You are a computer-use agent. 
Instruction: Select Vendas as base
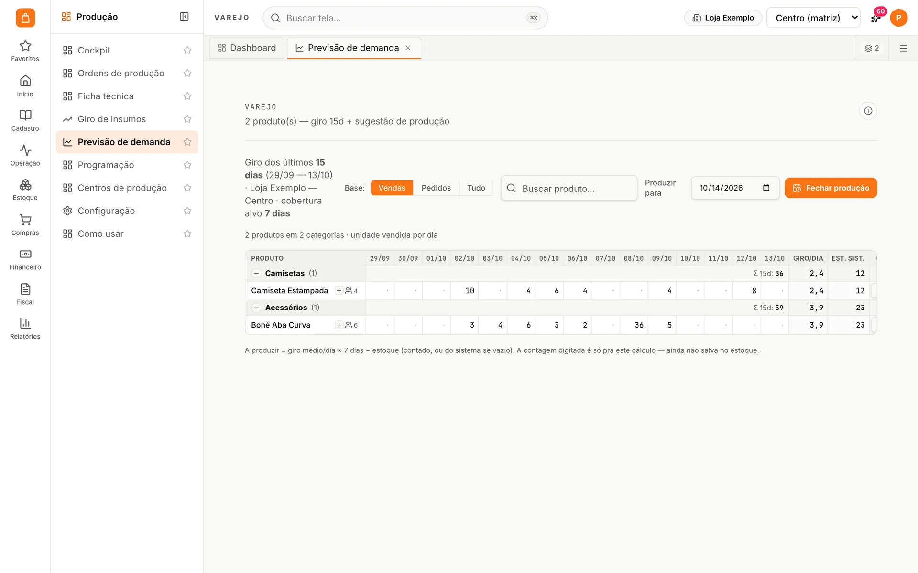392,188
